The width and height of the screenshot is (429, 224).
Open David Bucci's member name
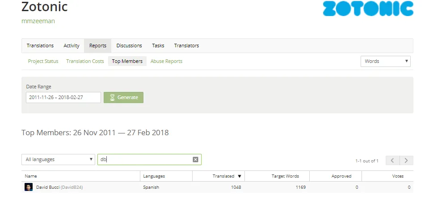coord(59,187)
